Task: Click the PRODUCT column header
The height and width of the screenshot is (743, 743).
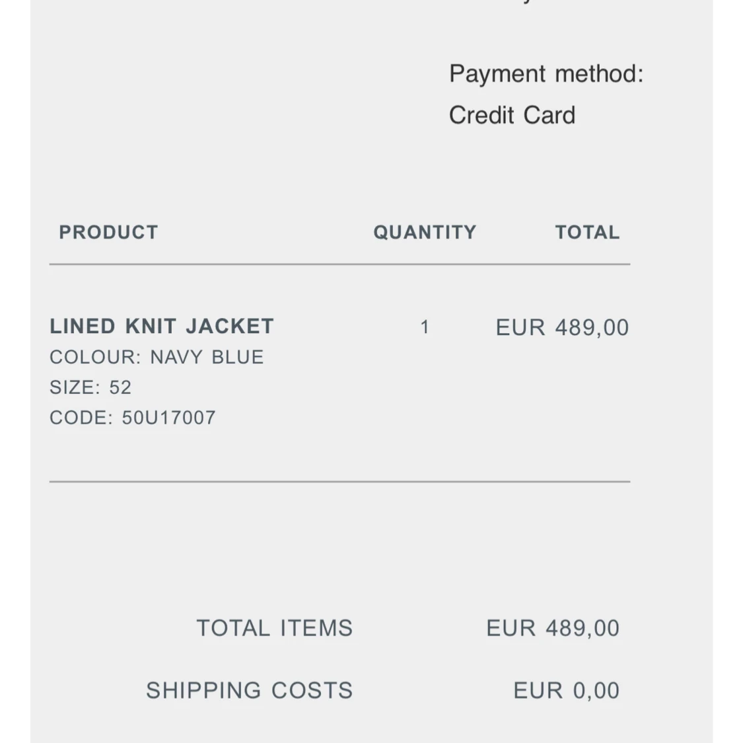Action: tap(108, 233)
